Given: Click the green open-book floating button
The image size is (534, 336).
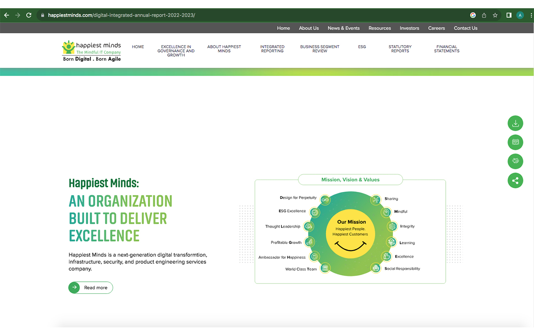Looking at the screenshot, I should (x=516, y=142).
